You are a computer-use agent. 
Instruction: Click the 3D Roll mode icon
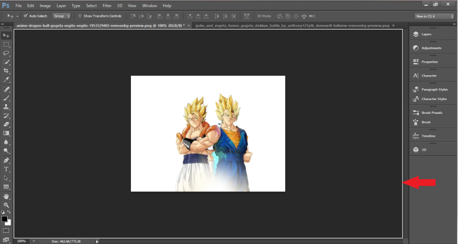[288, 16]
